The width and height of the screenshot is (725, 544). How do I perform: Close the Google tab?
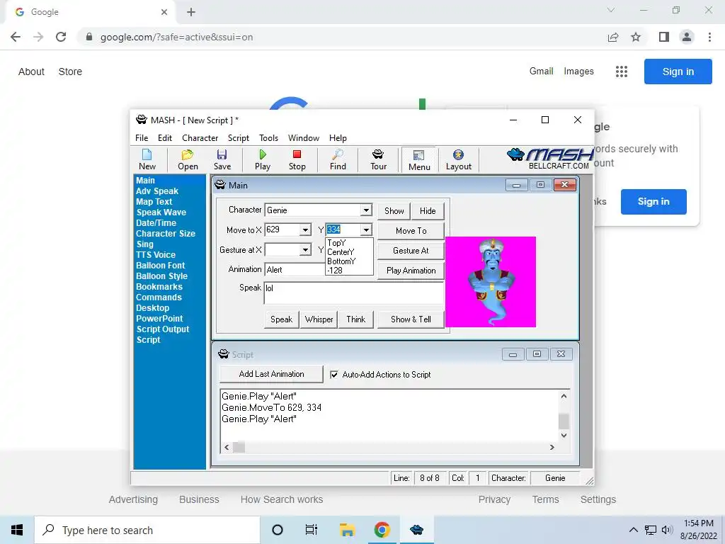tap(164, 12)
